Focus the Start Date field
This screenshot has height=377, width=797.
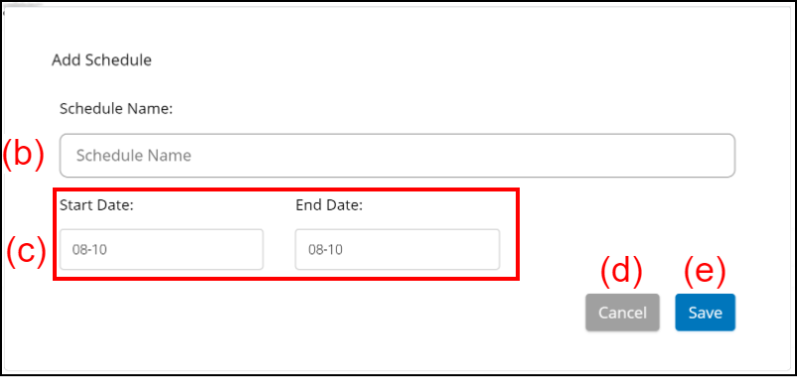click(162, 249)
